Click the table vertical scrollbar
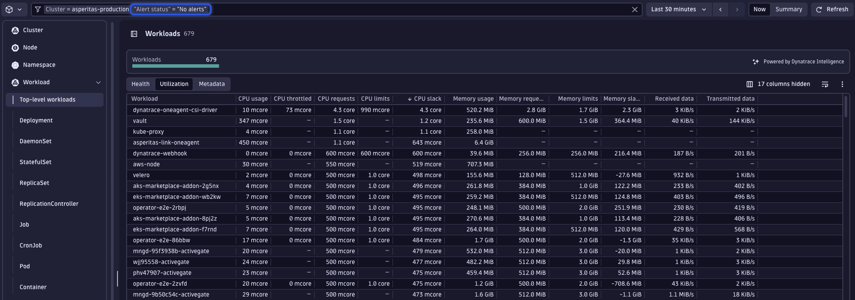The image size is (855, 300). coord(846,106)
